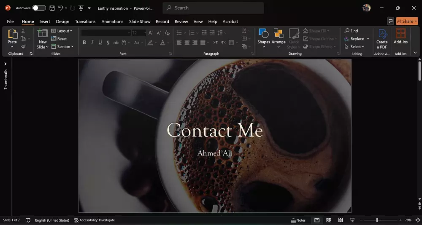Click the zoom slider handle

tap(377, 220)
